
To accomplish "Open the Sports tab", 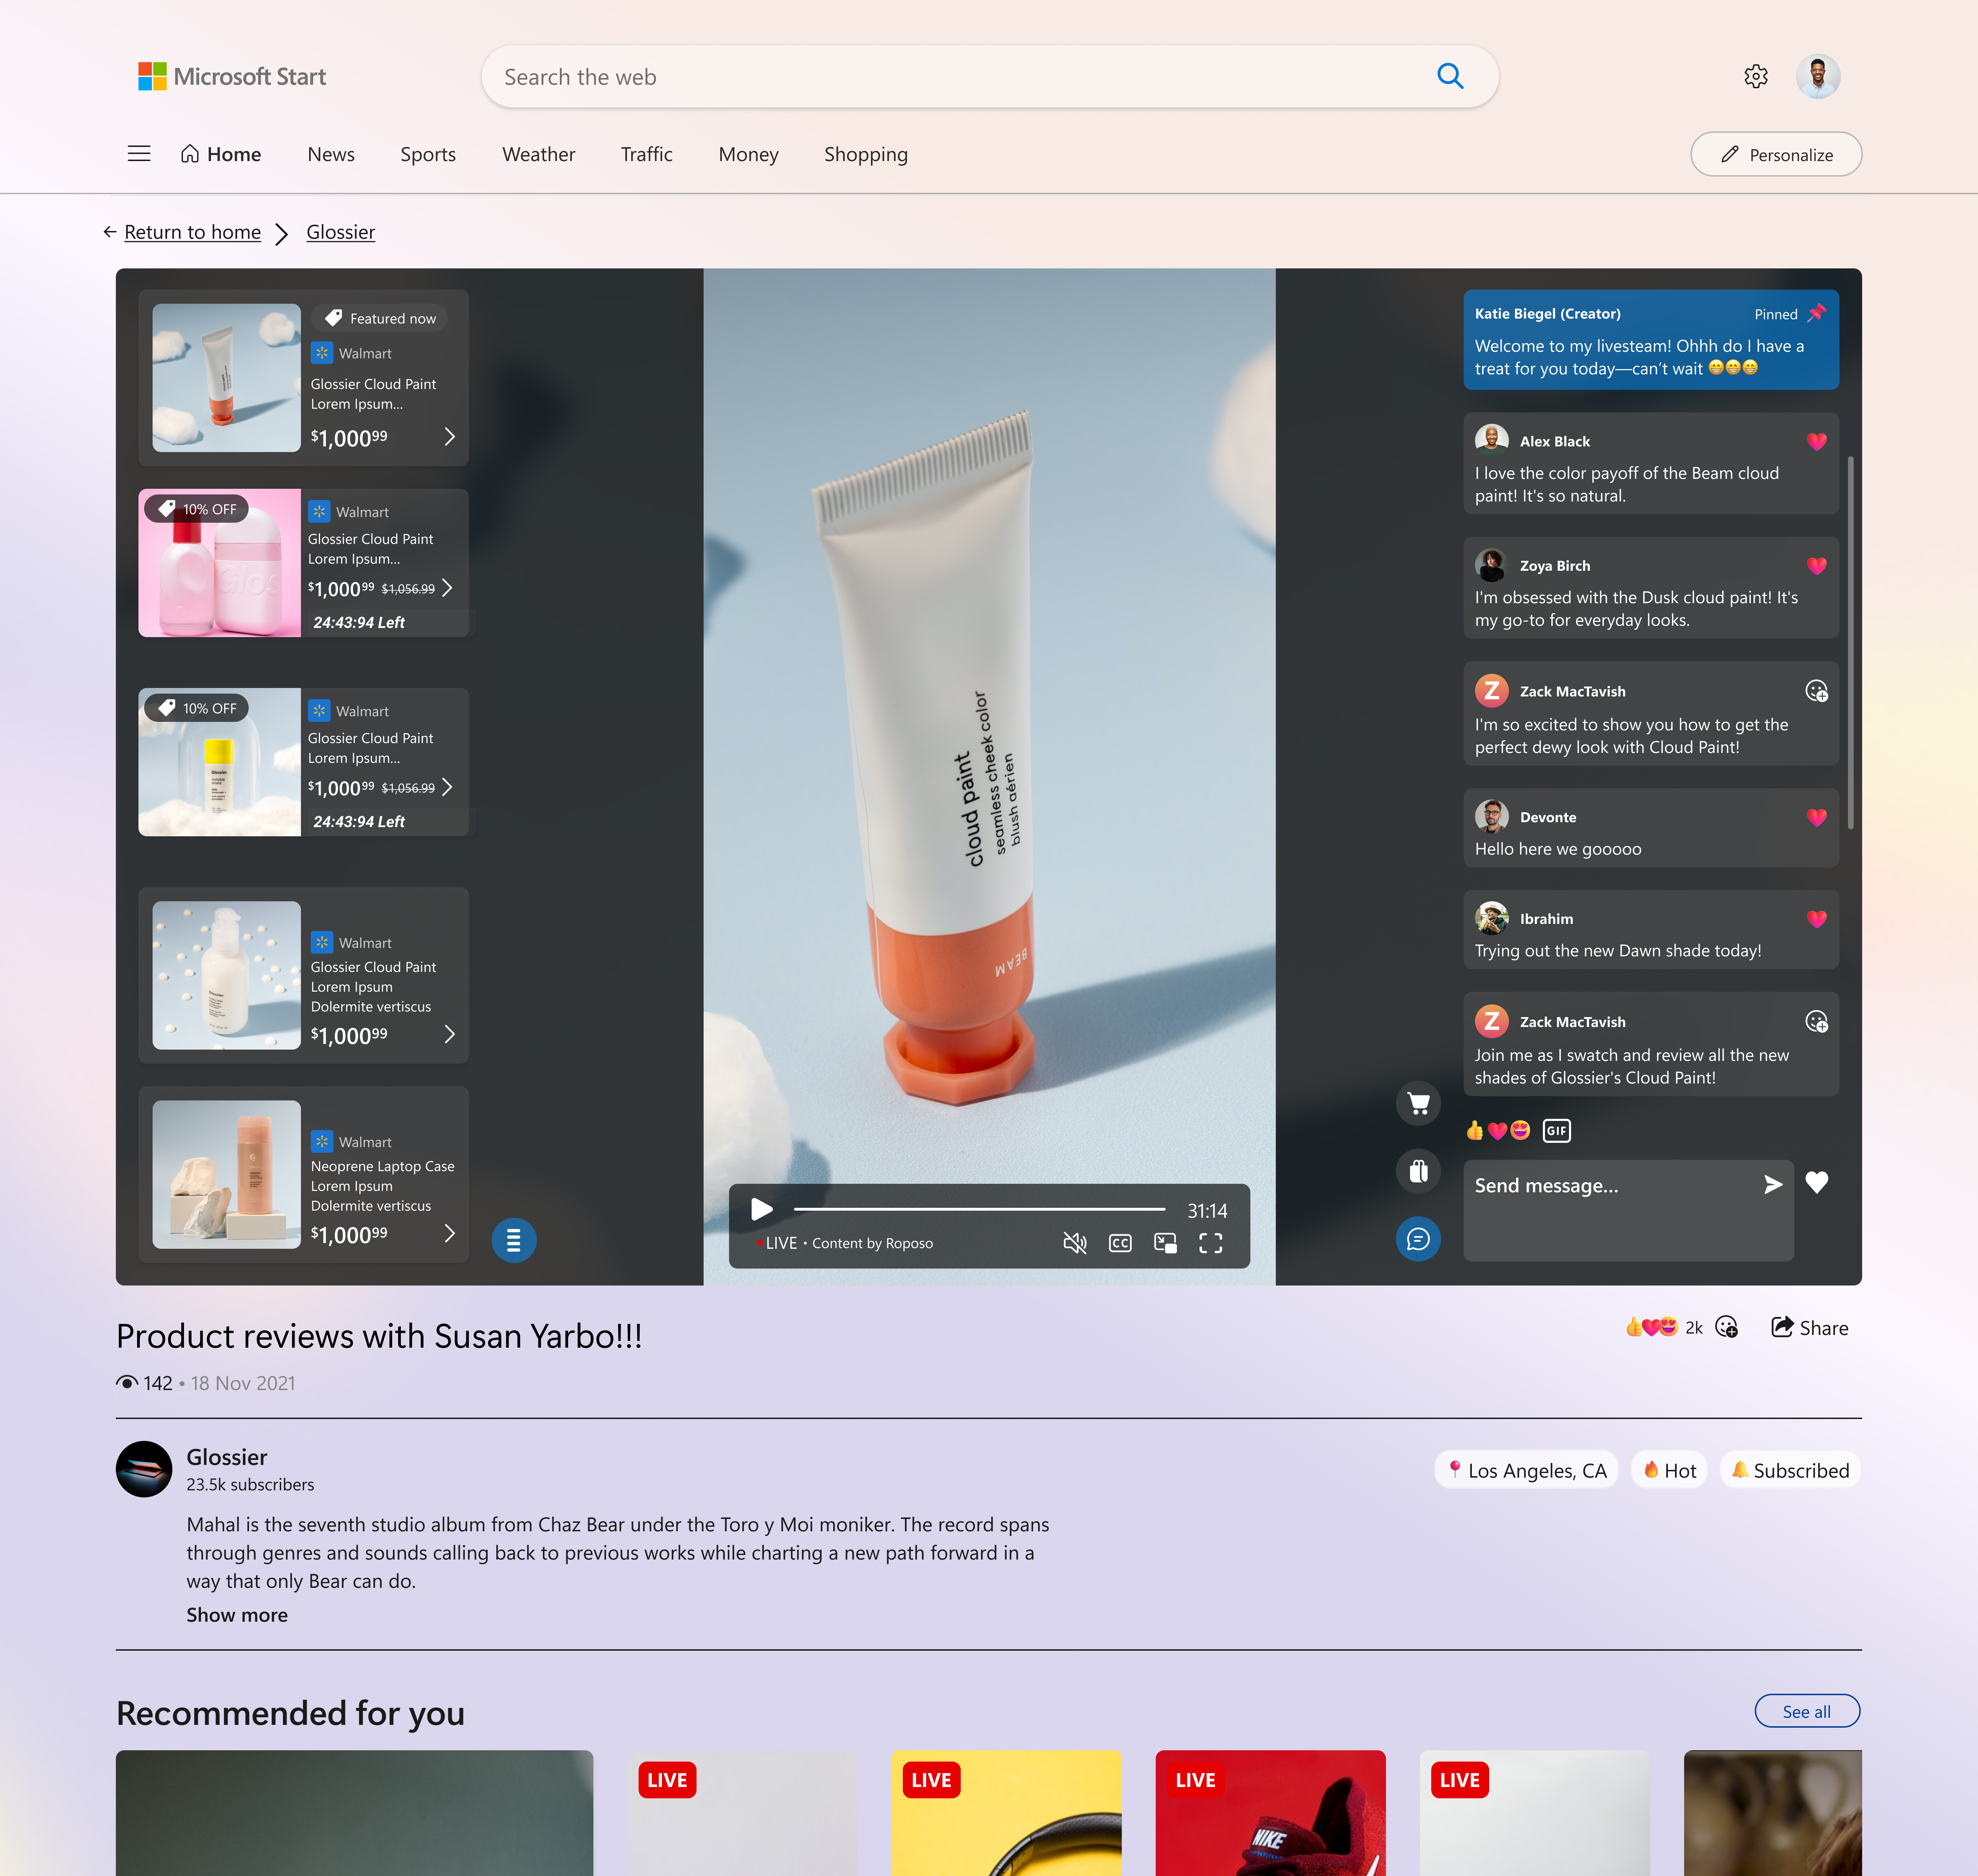I will [428, 154].
